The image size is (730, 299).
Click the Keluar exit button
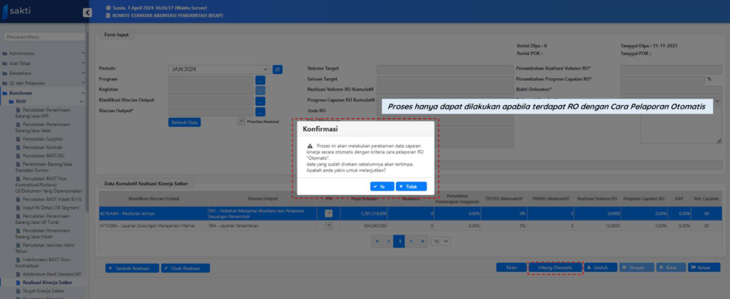[x=704, y=268]
